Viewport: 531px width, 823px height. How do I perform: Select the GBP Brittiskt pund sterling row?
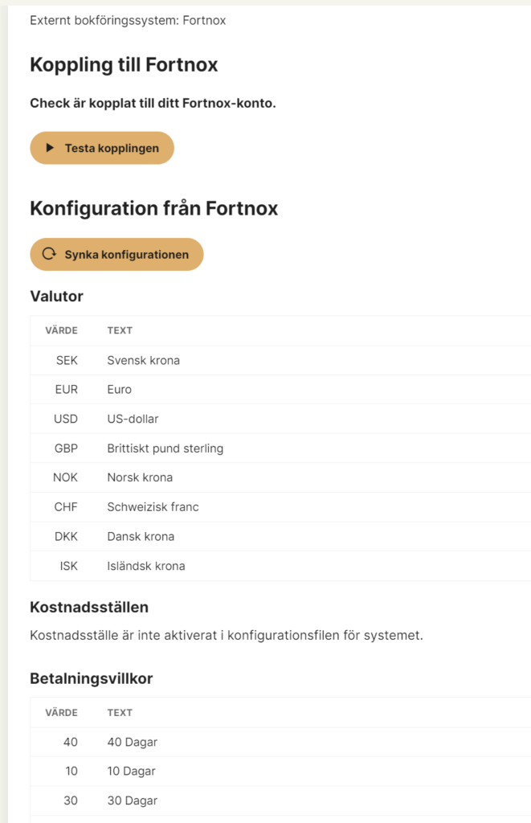pyautogui.click(x=280, y=448)
